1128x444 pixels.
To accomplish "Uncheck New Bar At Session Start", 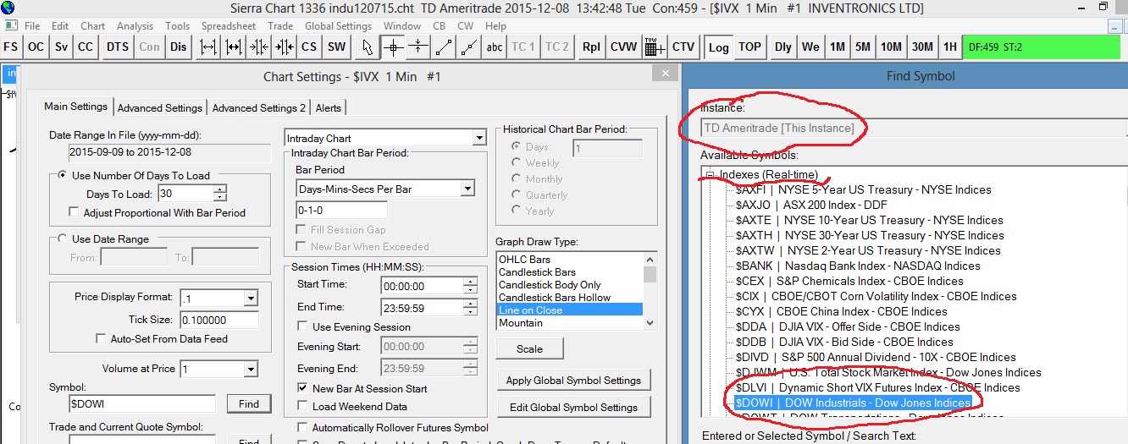I will pos(303,388).
